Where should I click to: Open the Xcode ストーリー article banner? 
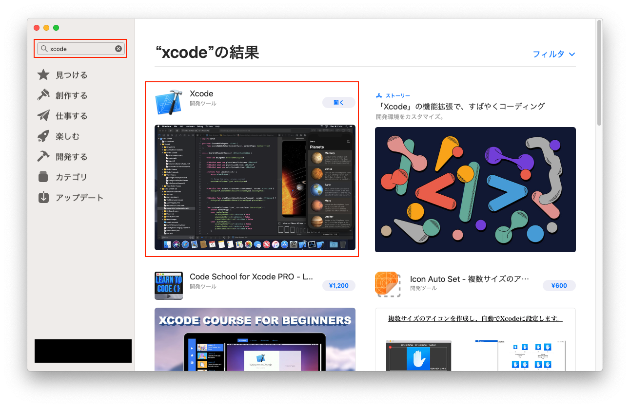coord(475,189)
